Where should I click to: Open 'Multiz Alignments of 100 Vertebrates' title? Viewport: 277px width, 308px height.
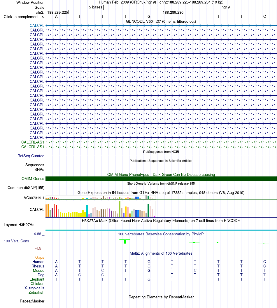[x=161, y=253]
